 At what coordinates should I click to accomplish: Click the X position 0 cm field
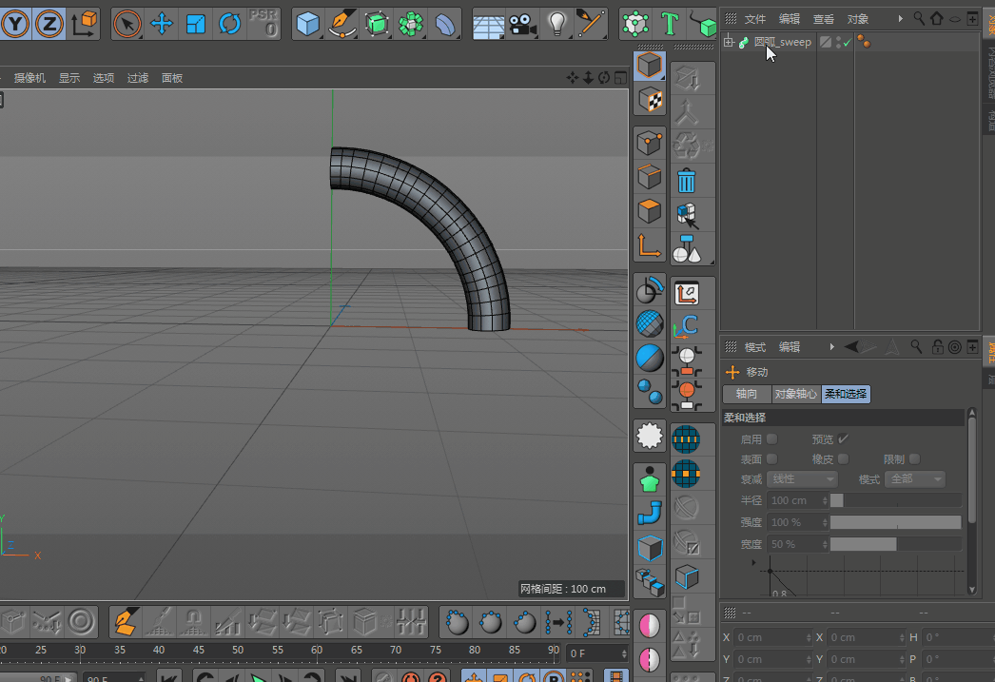tap(772, 637)
